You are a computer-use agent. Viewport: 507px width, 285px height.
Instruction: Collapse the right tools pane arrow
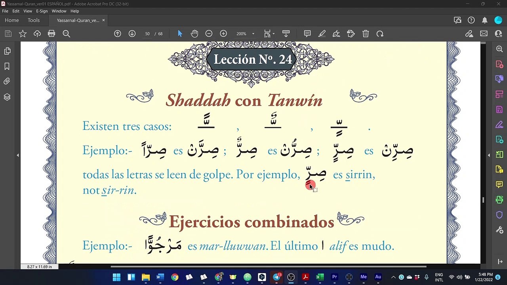pos(489,155)
